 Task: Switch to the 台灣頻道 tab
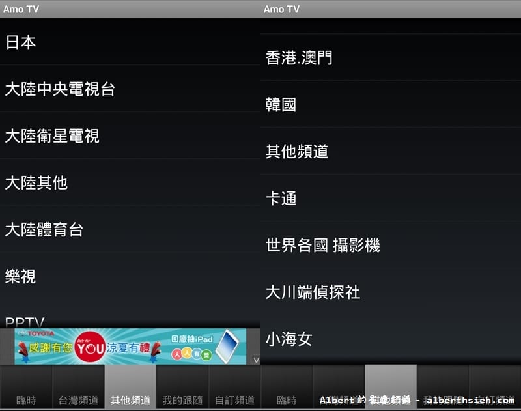(78, 387)
